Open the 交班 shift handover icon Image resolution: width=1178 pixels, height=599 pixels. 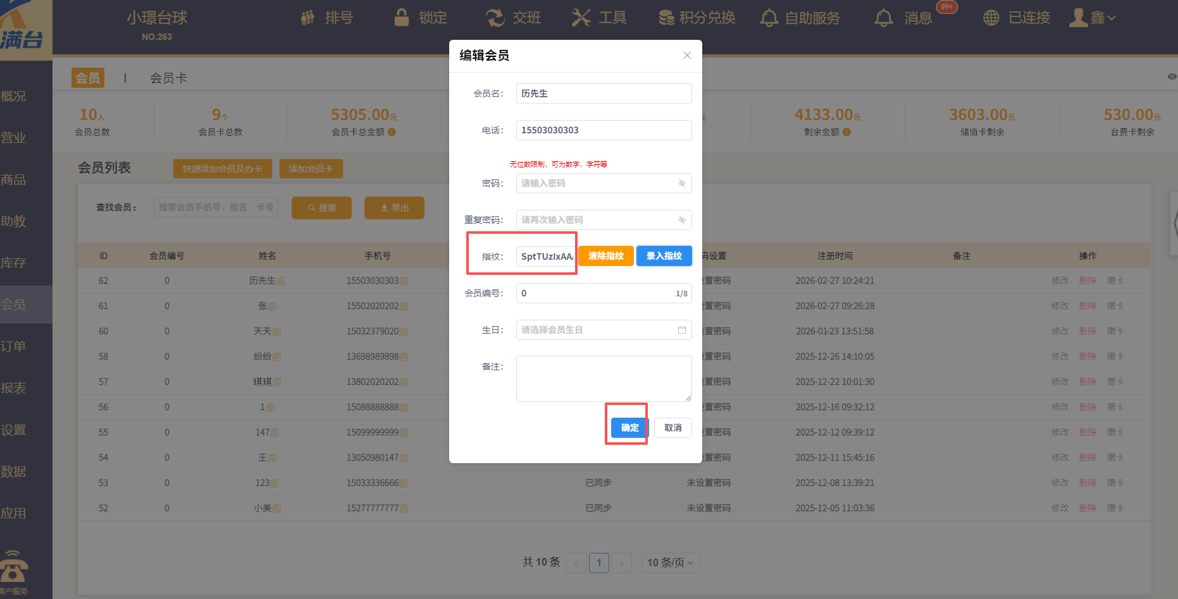pyautogui.click(x=495, y=18)
